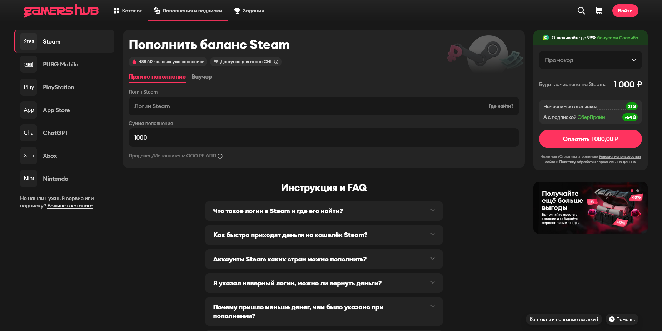This screenshot has width=662, height=331.
Task: Open the Задания menu item
Action: point(249,11)
